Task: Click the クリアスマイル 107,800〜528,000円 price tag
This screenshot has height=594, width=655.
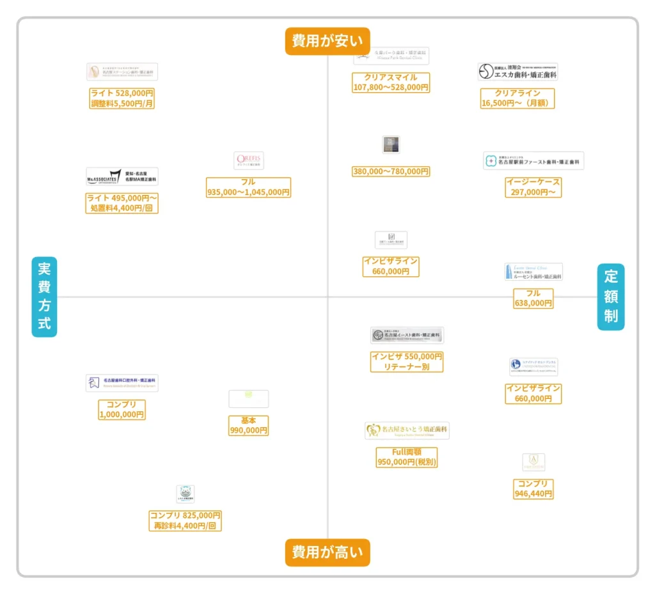Action: [x=391, y=82]
